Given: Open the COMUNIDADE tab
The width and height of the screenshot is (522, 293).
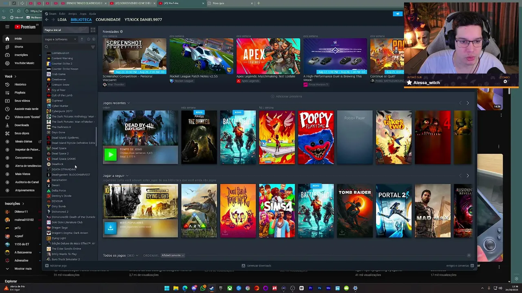Looking at the screenshot, I should 108,20.
